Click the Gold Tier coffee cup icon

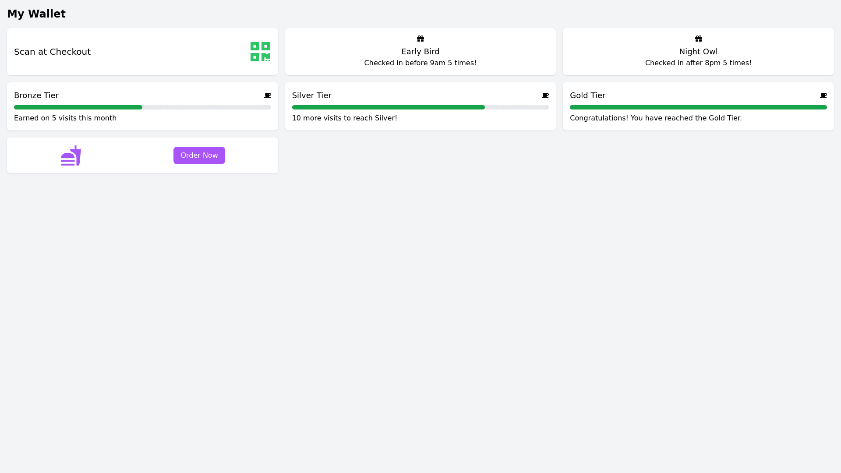click(x=823, y=95)
